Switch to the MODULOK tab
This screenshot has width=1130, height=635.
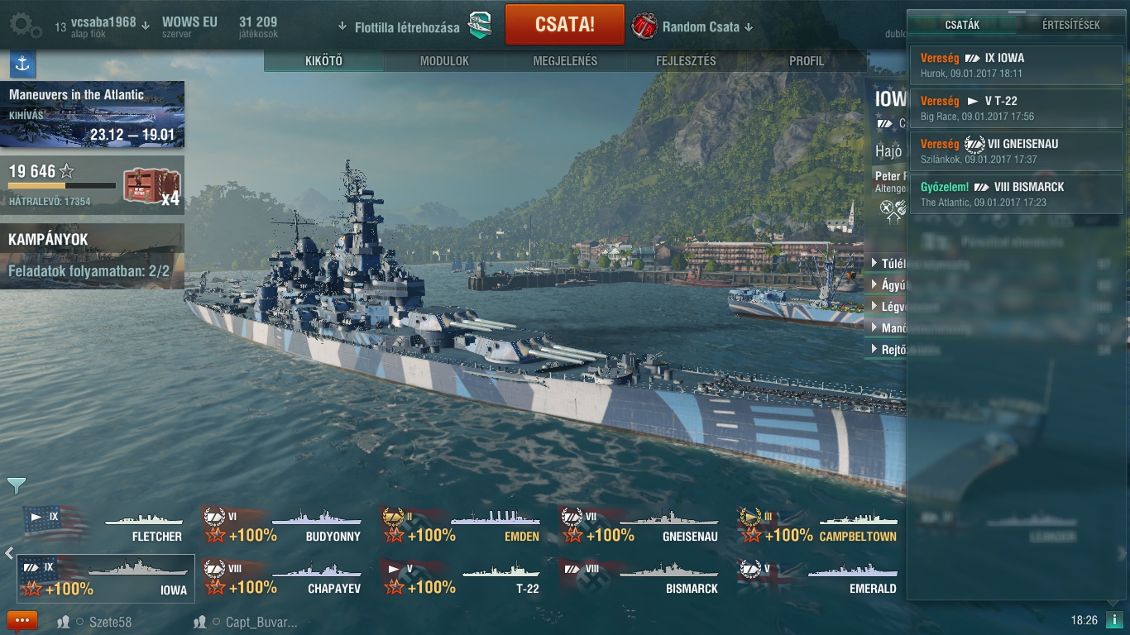[444, 61]
